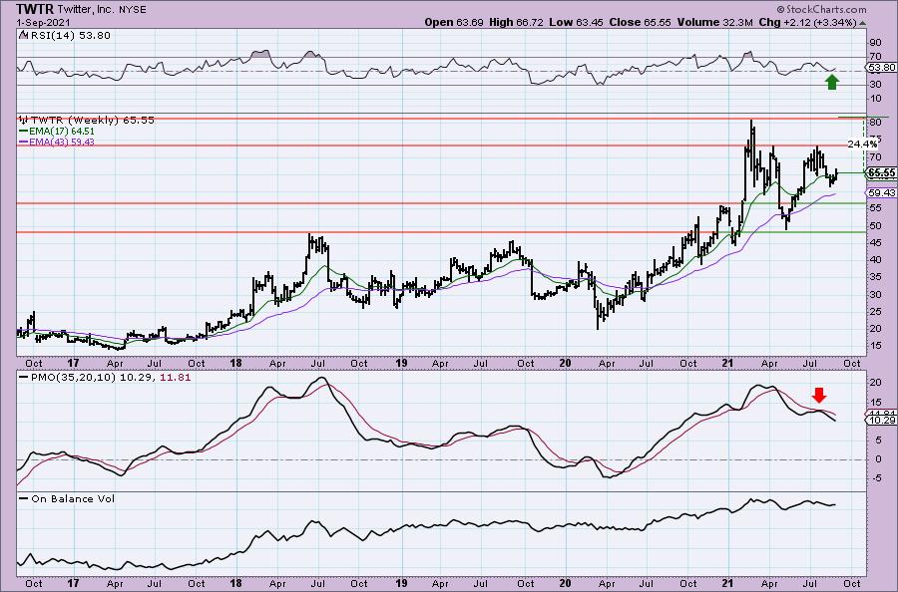Click the 53.80 RSI value tag on the axis
Image resolution: width=898 pixels, height=592 pixels.
(x=882, y=68)
